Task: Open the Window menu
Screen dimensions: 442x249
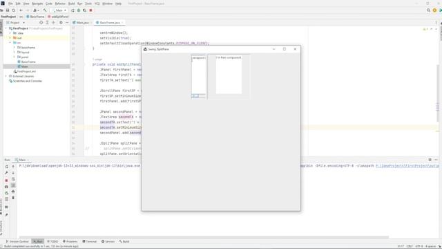Action: [107, 3]
